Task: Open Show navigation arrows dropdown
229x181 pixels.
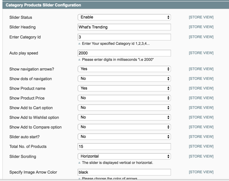Action: click(x=124, y=69)
